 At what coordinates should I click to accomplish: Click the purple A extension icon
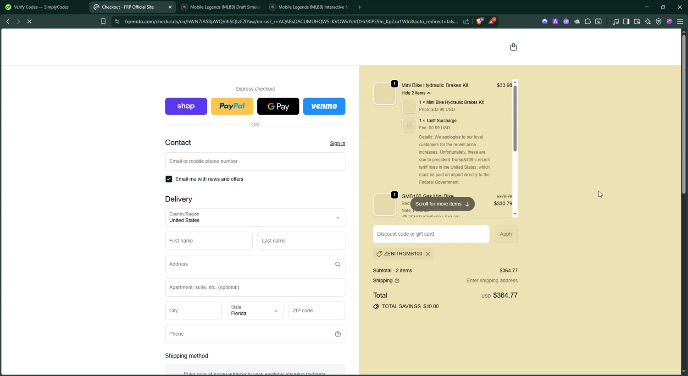pos(555,22)
